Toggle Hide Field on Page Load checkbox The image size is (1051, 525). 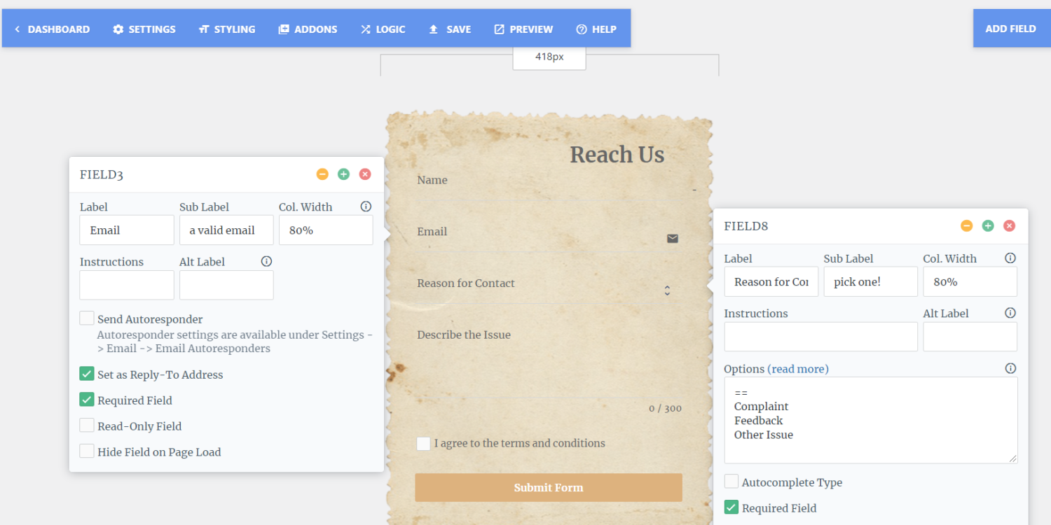(x=87, y=451)
